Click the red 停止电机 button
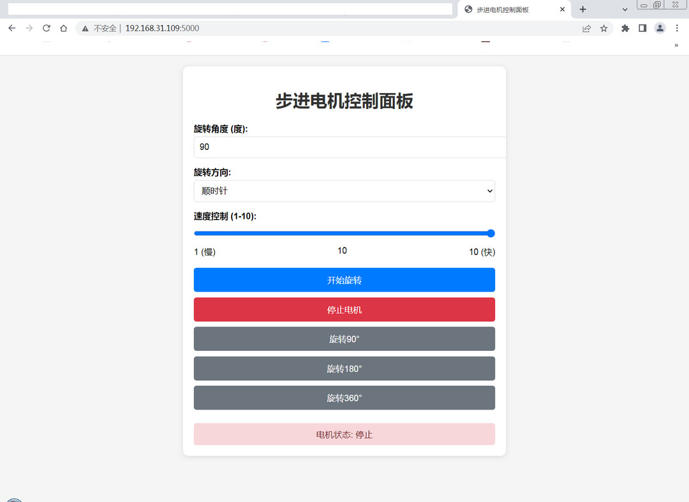Screen dimensions: 689x502 344,309
